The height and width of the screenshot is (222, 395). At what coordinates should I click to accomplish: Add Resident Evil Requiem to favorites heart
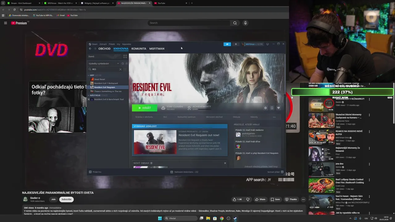click(x=278, y=108)
